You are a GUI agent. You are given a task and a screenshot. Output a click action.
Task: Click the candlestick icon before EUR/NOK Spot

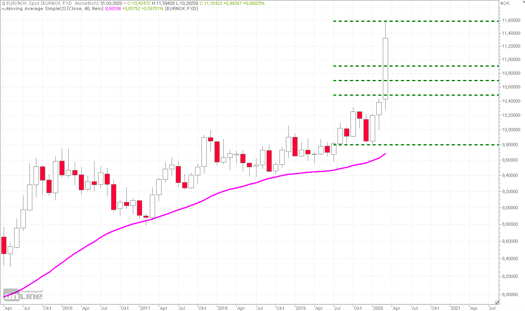pyautogui.click(x=3, y=3)
